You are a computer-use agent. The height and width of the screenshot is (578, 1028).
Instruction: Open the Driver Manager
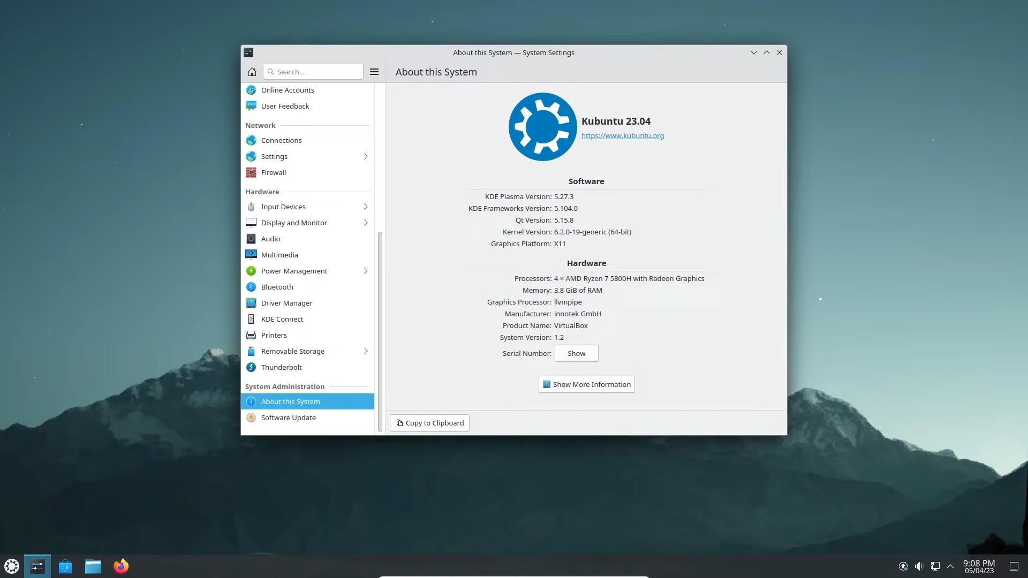(286, 303)
